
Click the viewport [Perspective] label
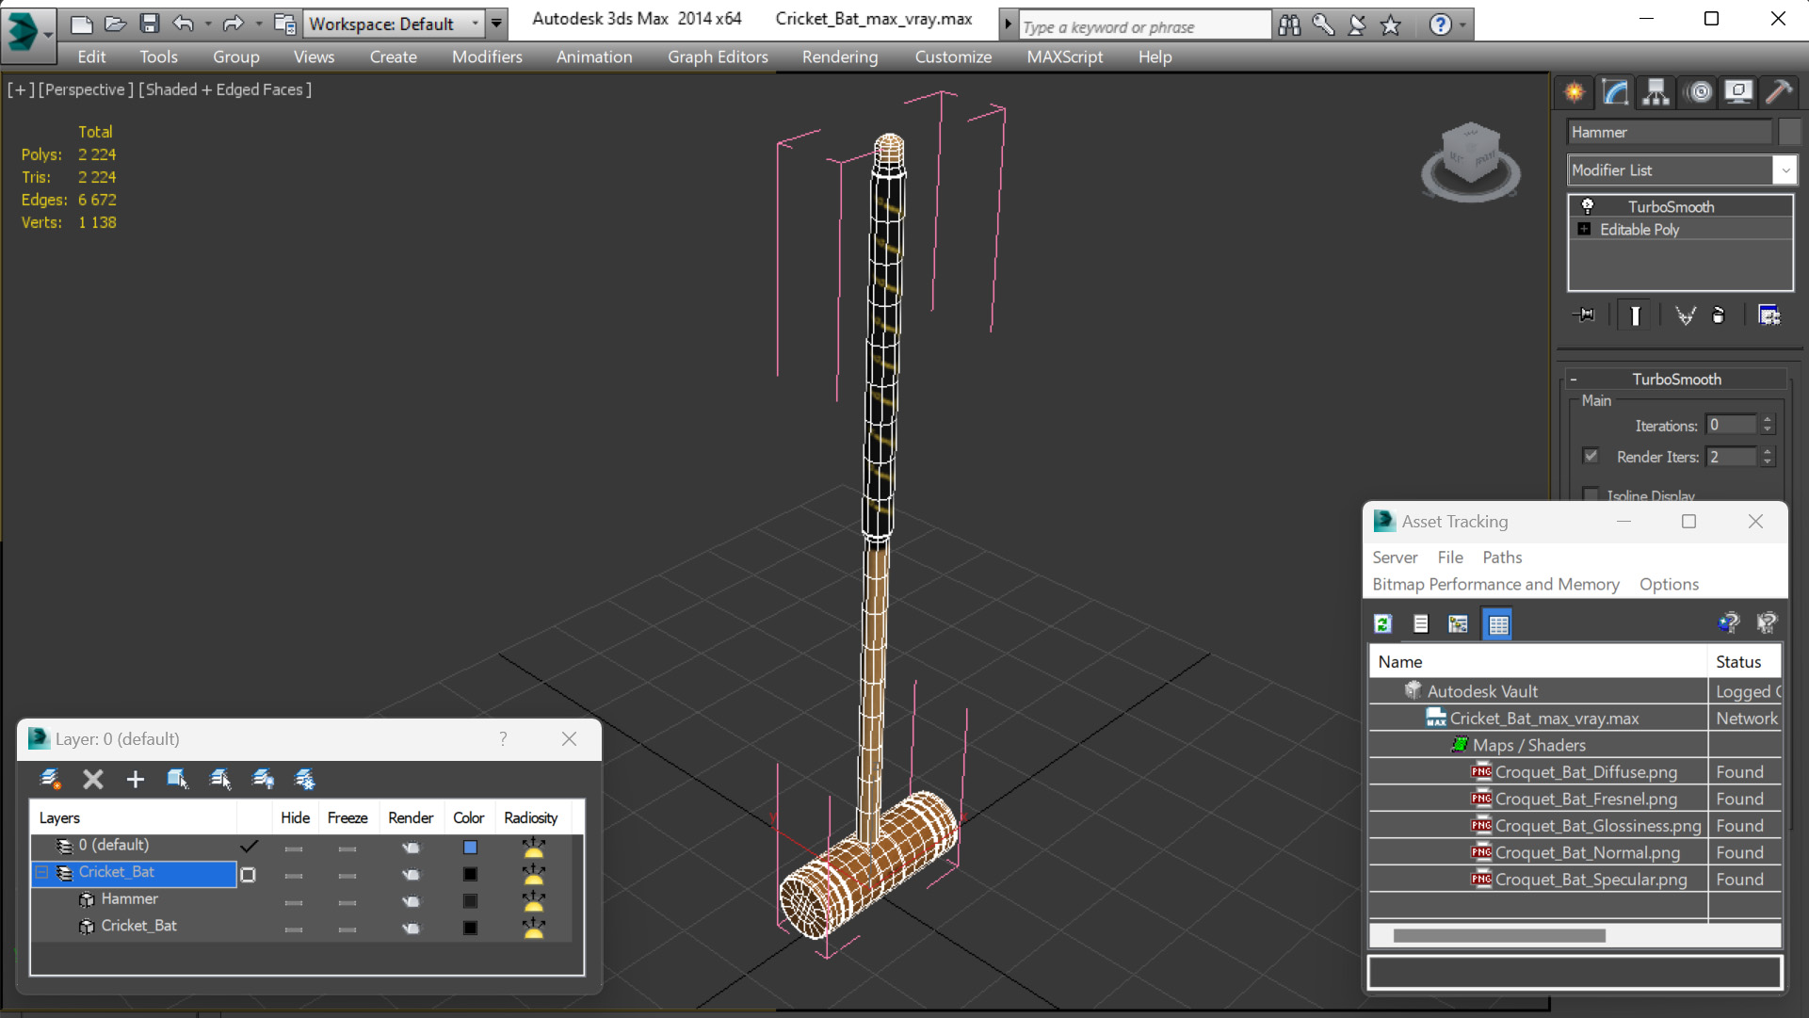[x=85, y=89]
